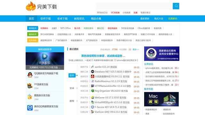Switch the update list to 教程
Image resolution: width=205 pixels, height=115 pixels.
(72, 101)
